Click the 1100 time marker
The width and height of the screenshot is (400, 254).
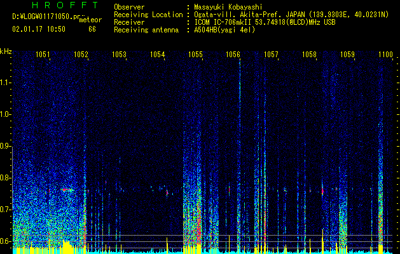tap(385, 54)
